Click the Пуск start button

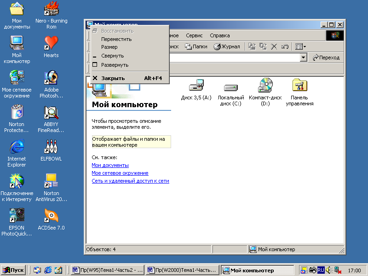pyautogui.click(x=13, y=270)
